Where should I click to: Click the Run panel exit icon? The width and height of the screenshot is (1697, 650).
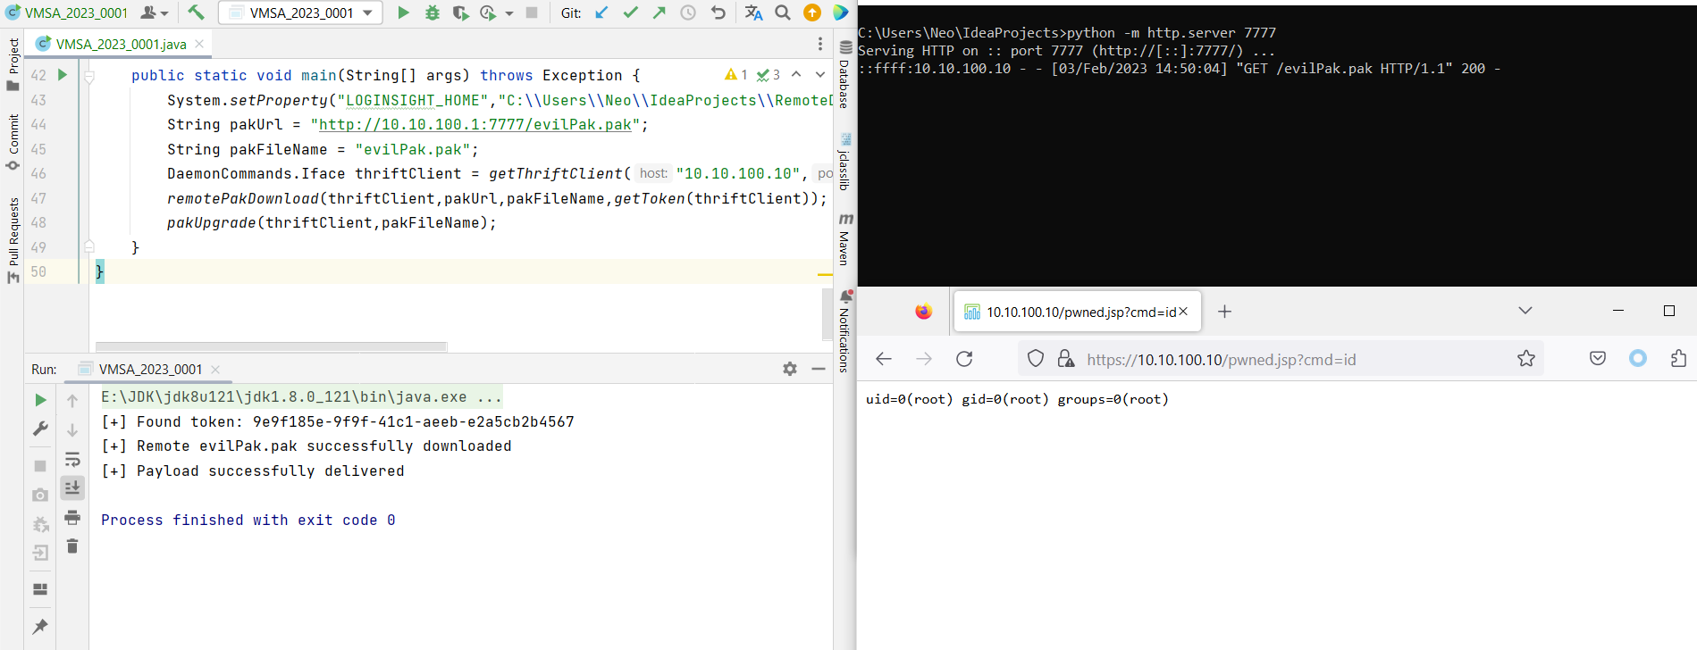point(40,554)
